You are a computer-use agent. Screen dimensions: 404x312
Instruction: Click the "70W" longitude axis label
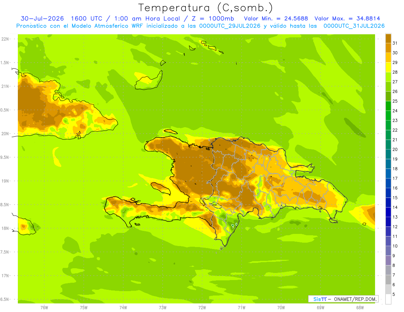click(281, 307)
